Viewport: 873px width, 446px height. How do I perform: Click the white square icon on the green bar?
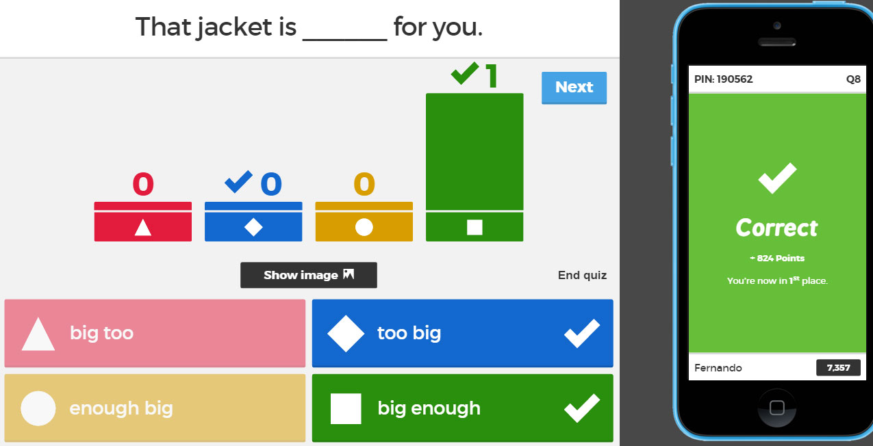(x=475, y=227)
